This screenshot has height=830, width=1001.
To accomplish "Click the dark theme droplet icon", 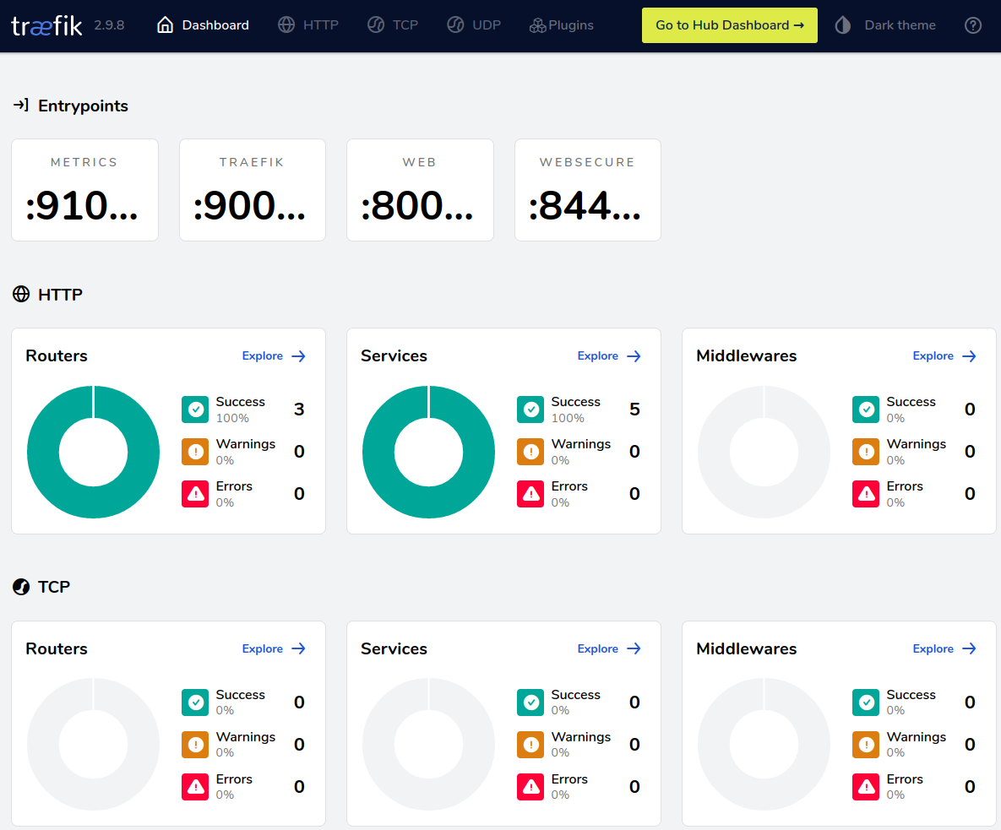I will (x=843, y=25).
